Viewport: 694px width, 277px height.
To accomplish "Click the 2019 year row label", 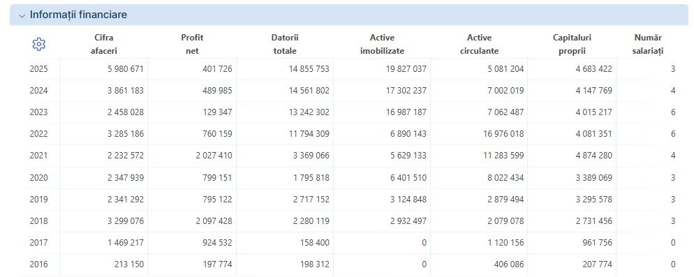I will tap(38, 200).
